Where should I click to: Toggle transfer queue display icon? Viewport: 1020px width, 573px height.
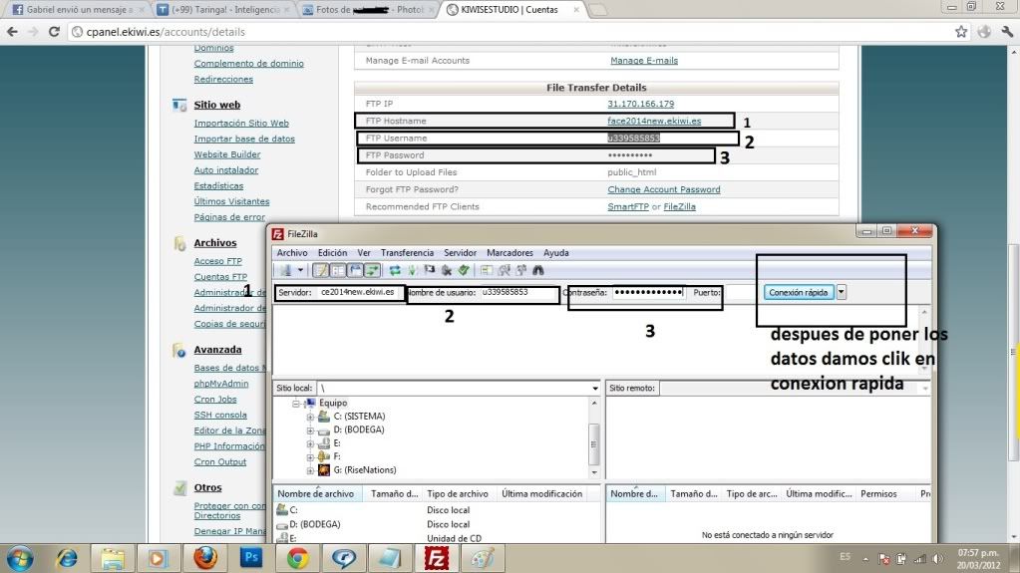(x=372, y=270)
